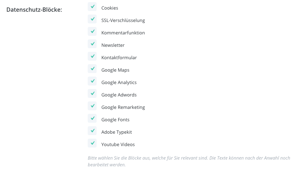299x172 pixels.
Task: Toggle the Adobe Typekit checkbox
Action: coord(92,131)
